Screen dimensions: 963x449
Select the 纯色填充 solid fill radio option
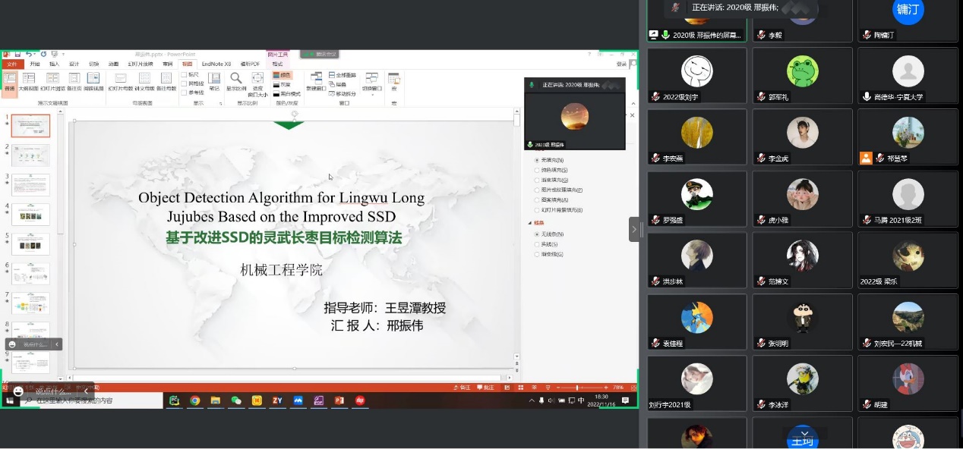(x=537, y=170)
